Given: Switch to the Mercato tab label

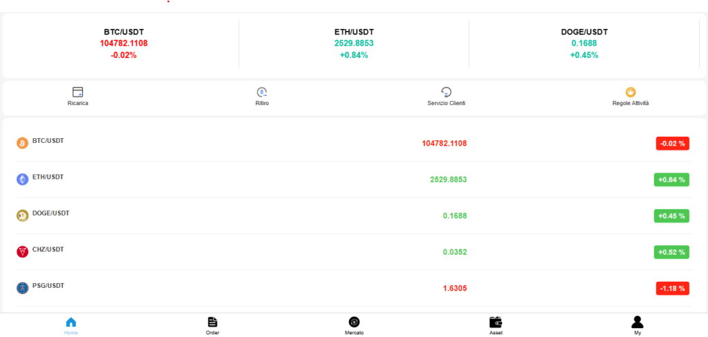Looking at the screenshot, I should (x=354, y=333).
